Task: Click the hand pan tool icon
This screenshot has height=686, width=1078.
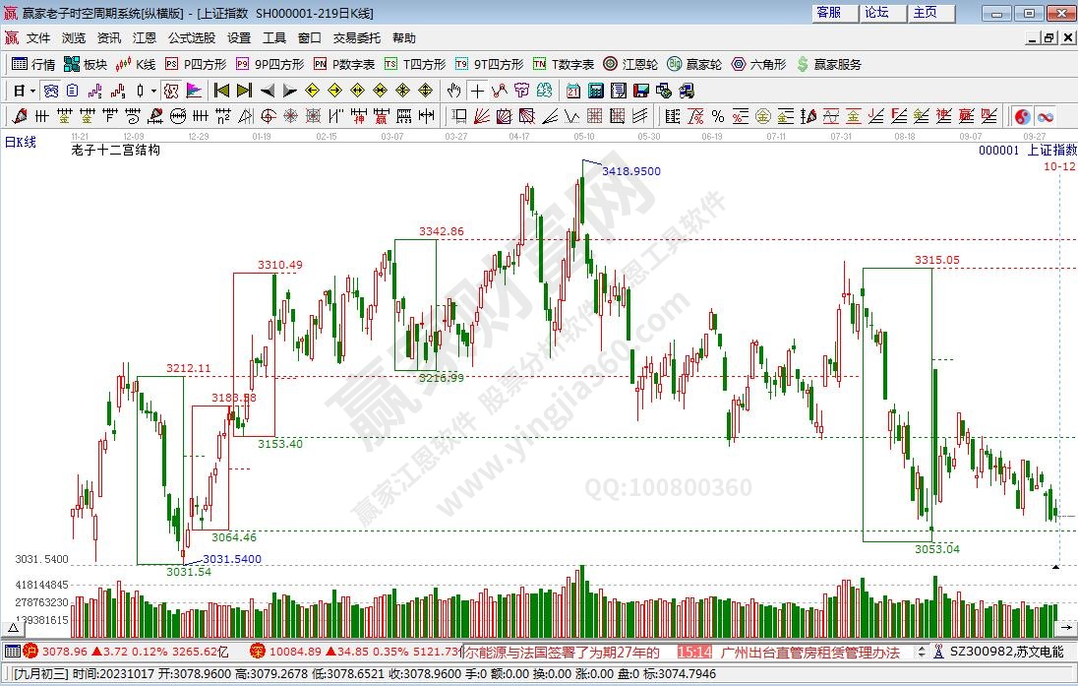Action: [x=453, y=91]
